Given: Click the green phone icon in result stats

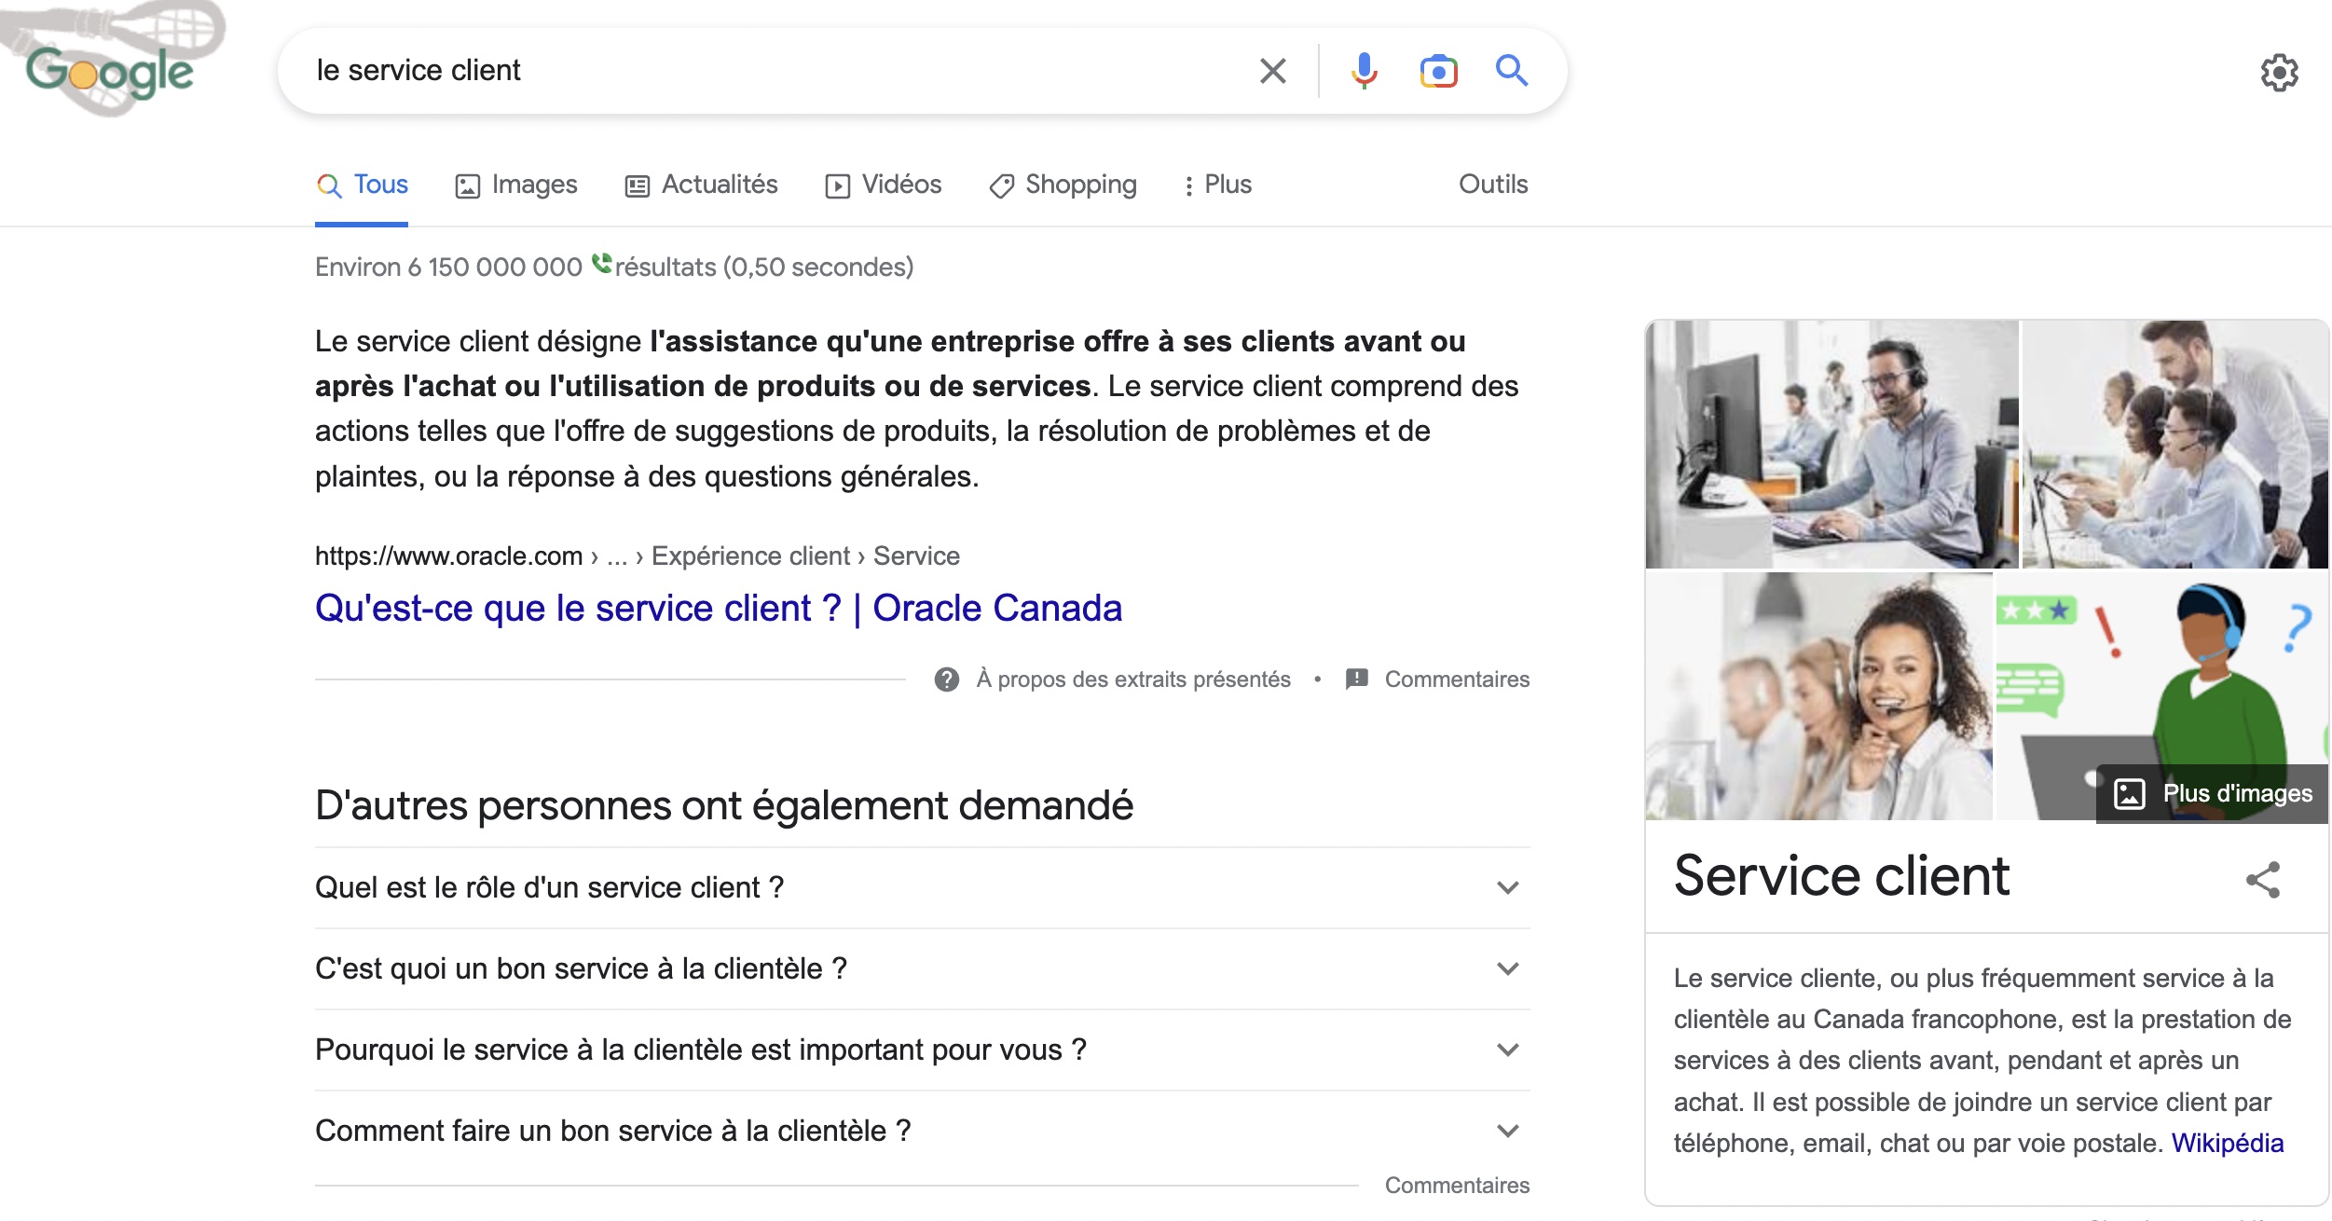Looking at the screenshot, I should tap(601, 263).
